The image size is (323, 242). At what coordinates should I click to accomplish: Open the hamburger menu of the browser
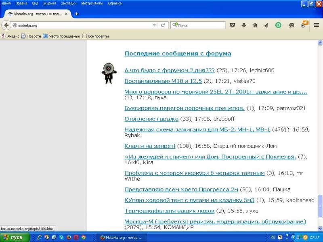pyautogui.click(x=316, y=25)
